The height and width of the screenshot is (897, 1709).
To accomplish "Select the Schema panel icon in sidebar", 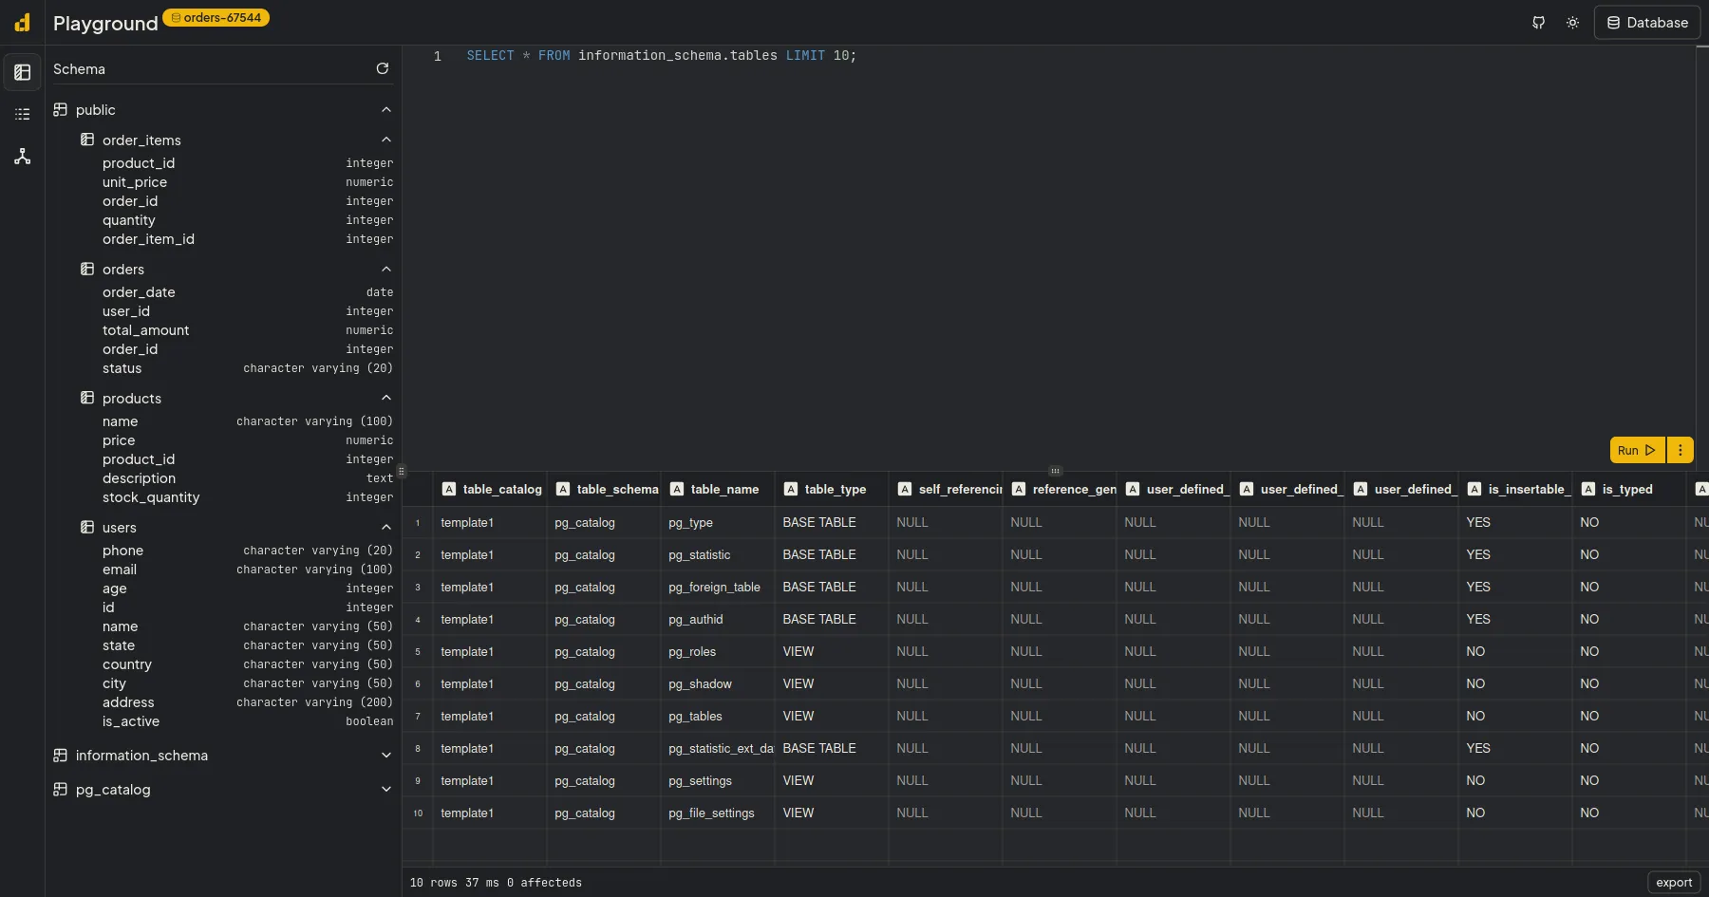I will (x=22, y=71).
